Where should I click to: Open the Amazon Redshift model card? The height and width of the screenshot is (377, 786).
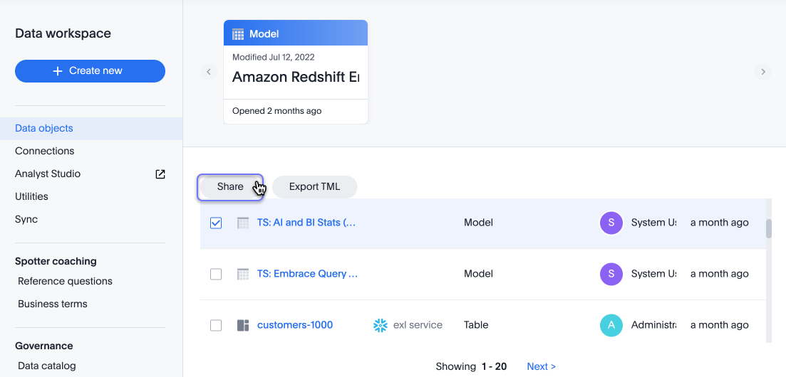click(x=296, y=77)
